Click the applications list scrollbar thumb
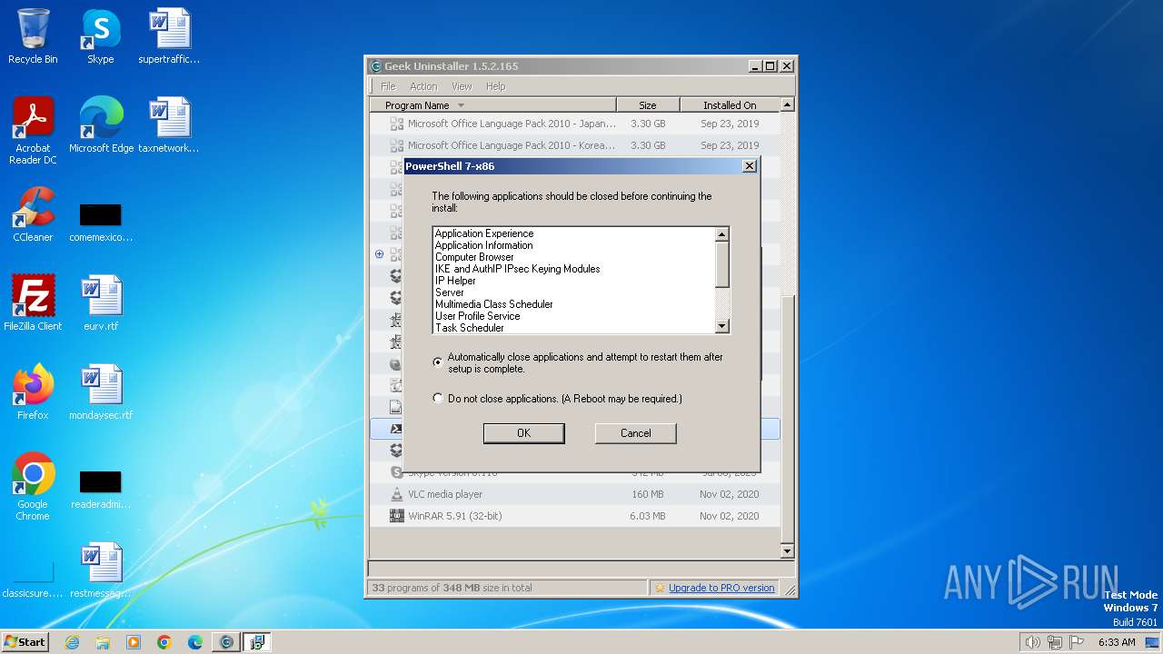Screen dimensions: 1163x654 tap(722, 264)
